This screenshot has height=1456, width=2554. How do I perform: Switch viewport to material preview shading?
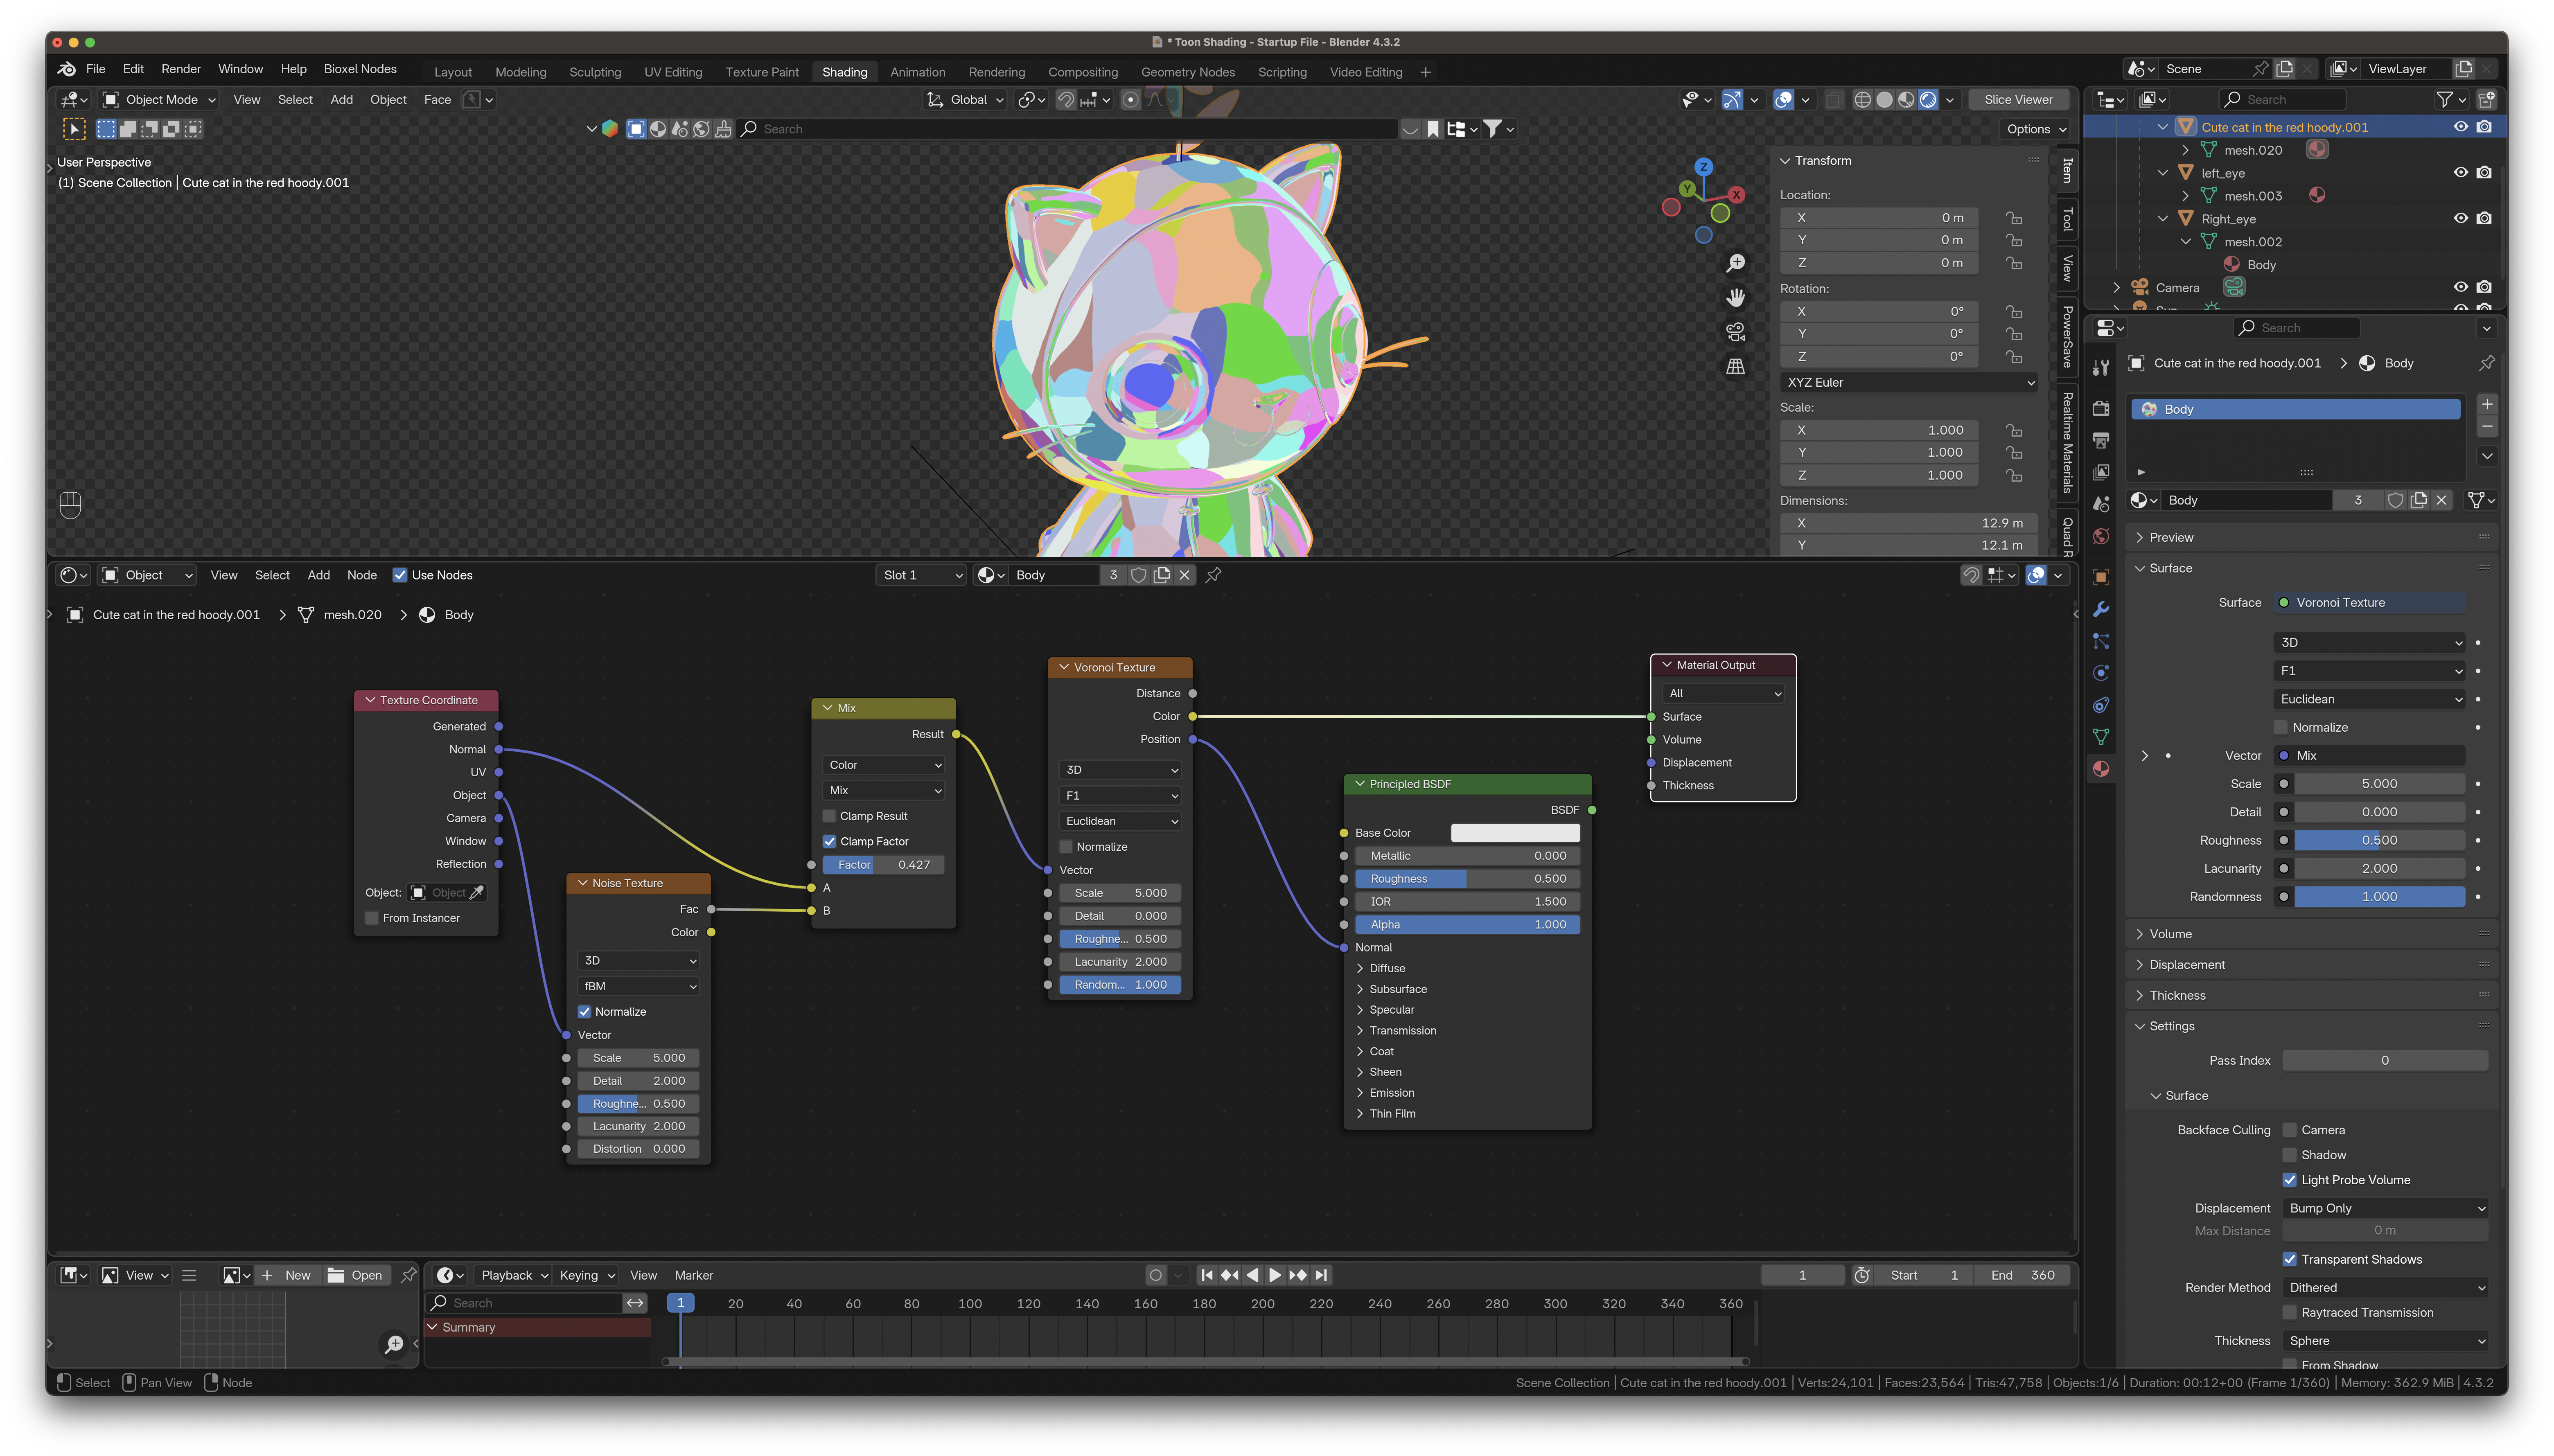(x=1907, y=100)
